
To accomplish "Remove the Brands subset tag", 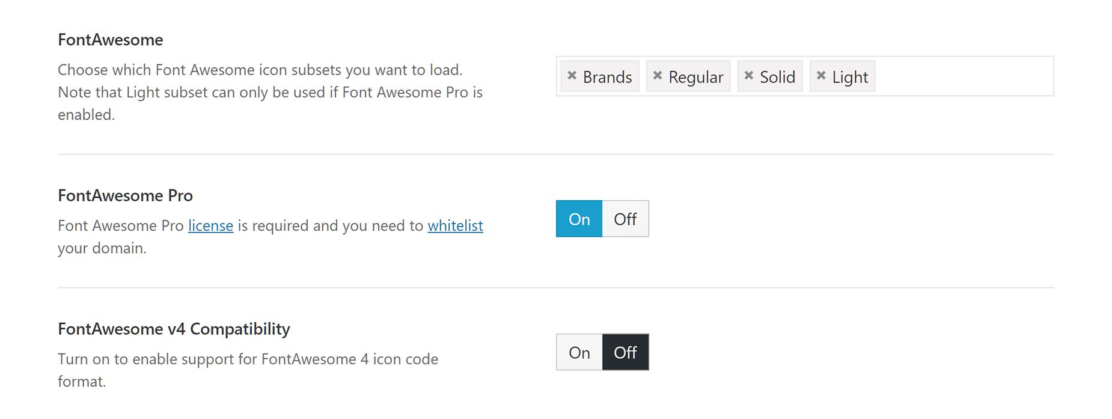I will 572,76.
